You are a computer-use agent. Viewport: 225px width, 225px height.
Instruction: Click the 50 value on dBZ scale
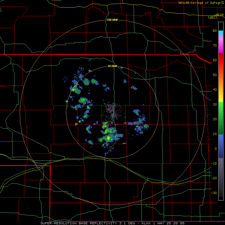[215, 75]
